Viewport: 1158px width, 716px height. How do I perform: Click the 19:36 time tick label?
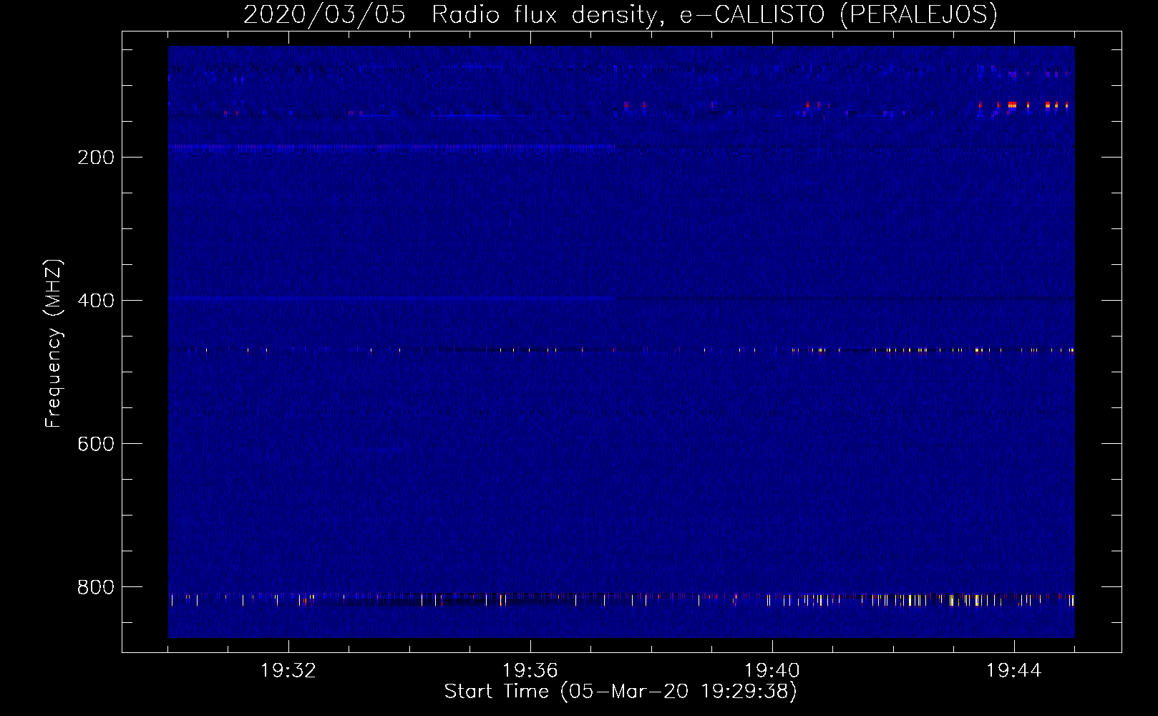point(530,671)
